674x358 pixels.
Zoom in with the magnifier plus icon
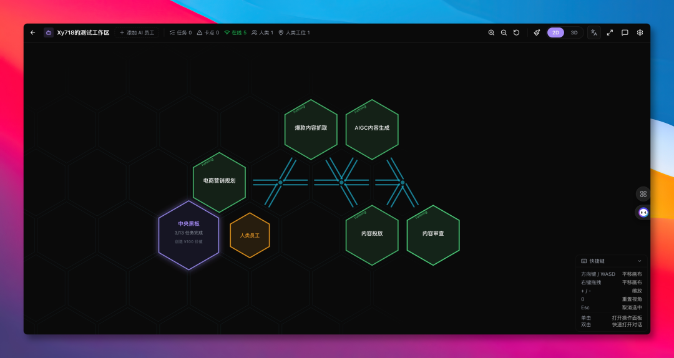(x=491, y=32)
